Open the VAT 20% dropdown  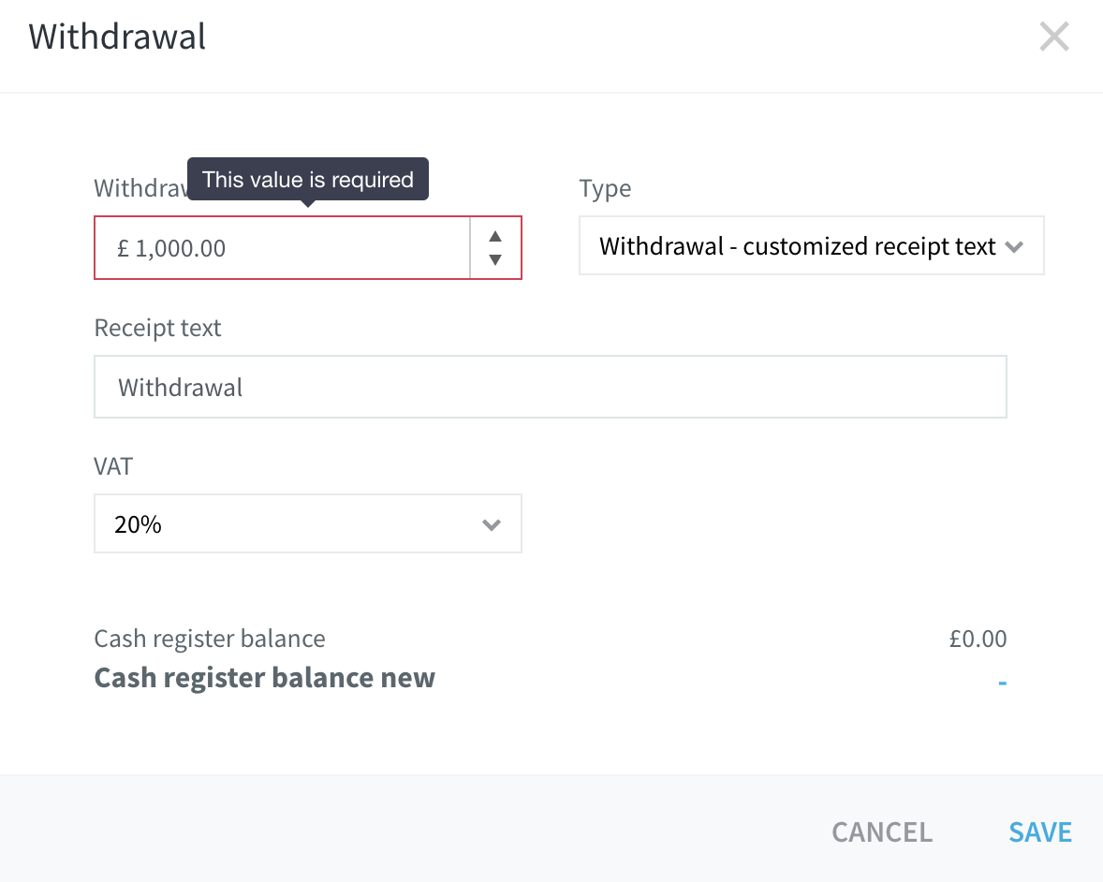[307, 523]
